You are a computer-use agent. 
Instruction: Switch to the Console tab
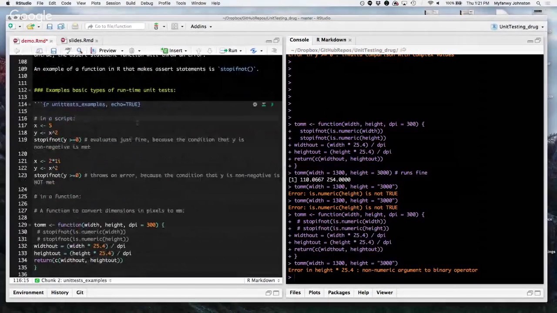coord(299,40)
